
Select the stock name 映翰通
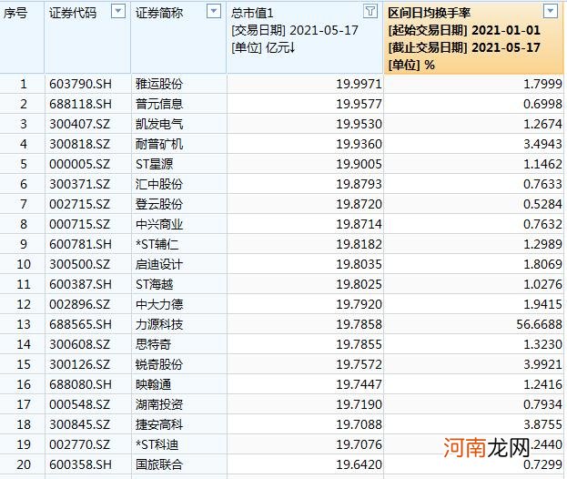pos(153,384)
